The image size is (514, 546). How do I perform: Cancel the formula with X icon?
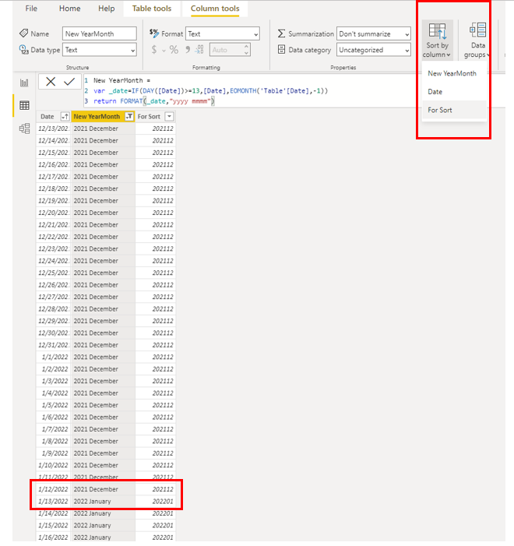(51, 82)
